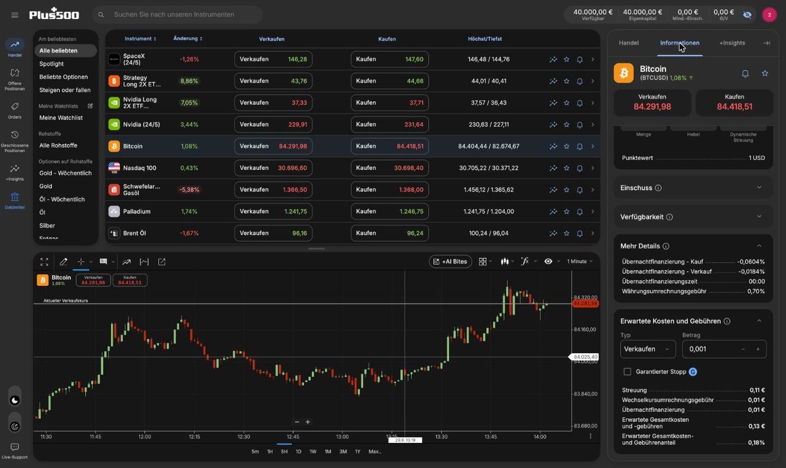Select Spotlight in the category list
This screenshot has height=468, width=786.
(x=52, y=64)
